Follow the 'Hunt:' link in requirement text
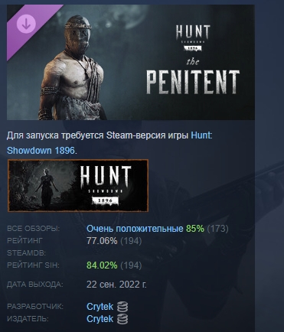Image resolution: width=284 pixels, height=332 pixels. pyautogui.click(x=201, y=135)
